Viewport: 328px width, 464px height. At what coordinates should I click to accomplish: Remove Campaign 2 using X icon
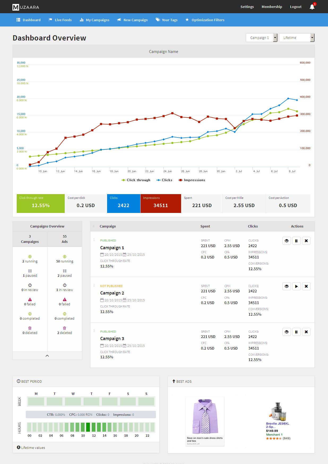click(x=306, y=286)
